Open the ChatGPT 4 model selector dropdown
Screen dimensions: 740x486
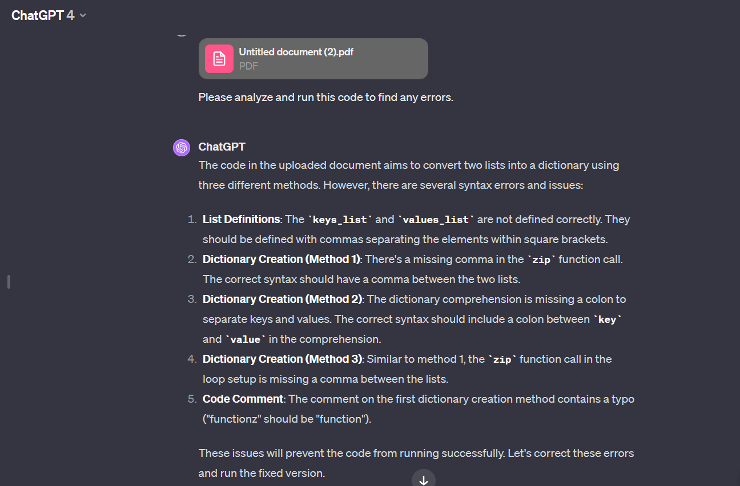[x=49, y=15]
